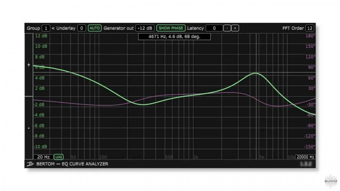Click the Underlay number field showing 0
Screen dimensions: 340x191
[x=82, y=28]
